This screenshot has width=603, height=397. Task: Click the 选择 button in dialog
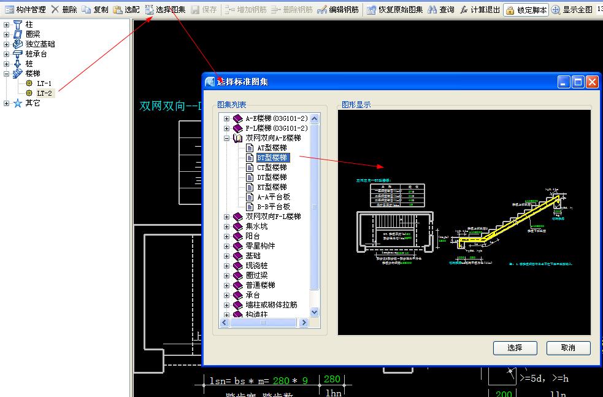(x=515, y=348)
